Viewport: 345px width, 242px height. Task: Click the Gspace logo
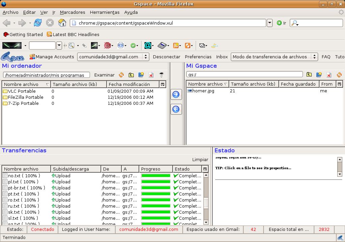(12, 57)
